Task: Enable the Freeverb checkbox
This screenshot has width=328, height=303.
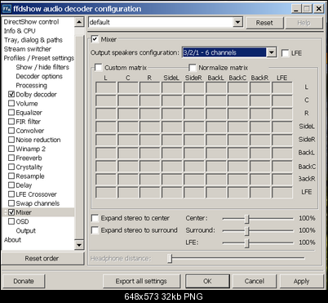Action: (x=11, y=158)
